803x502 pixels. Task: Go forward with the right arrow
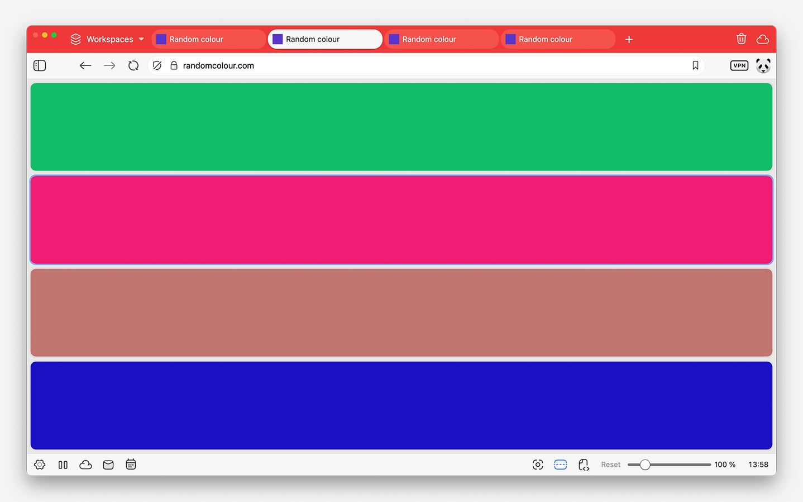pos(109,65)
